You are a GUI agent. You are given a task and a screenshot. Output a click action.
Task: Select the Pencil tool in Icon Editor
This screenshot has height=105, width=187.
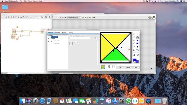pos(134,34)
